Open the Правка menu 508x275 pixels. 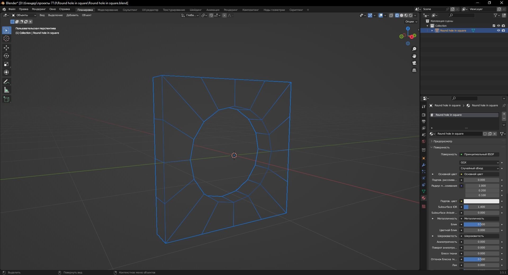pos(24,9)
